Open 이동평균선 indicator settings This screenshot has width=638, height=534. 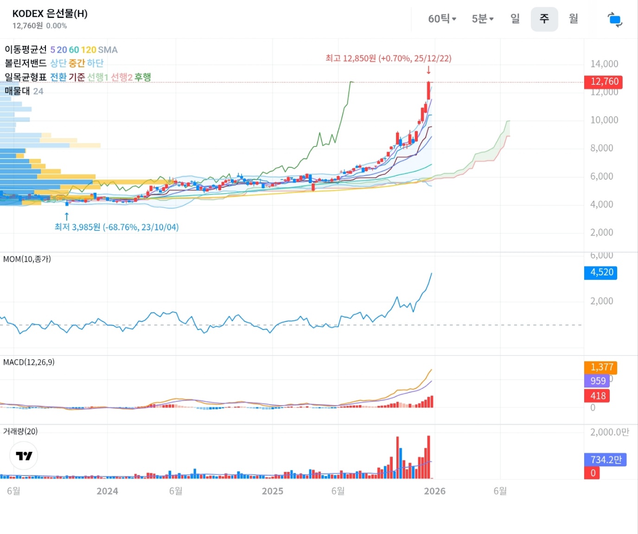tap(26, 50)
